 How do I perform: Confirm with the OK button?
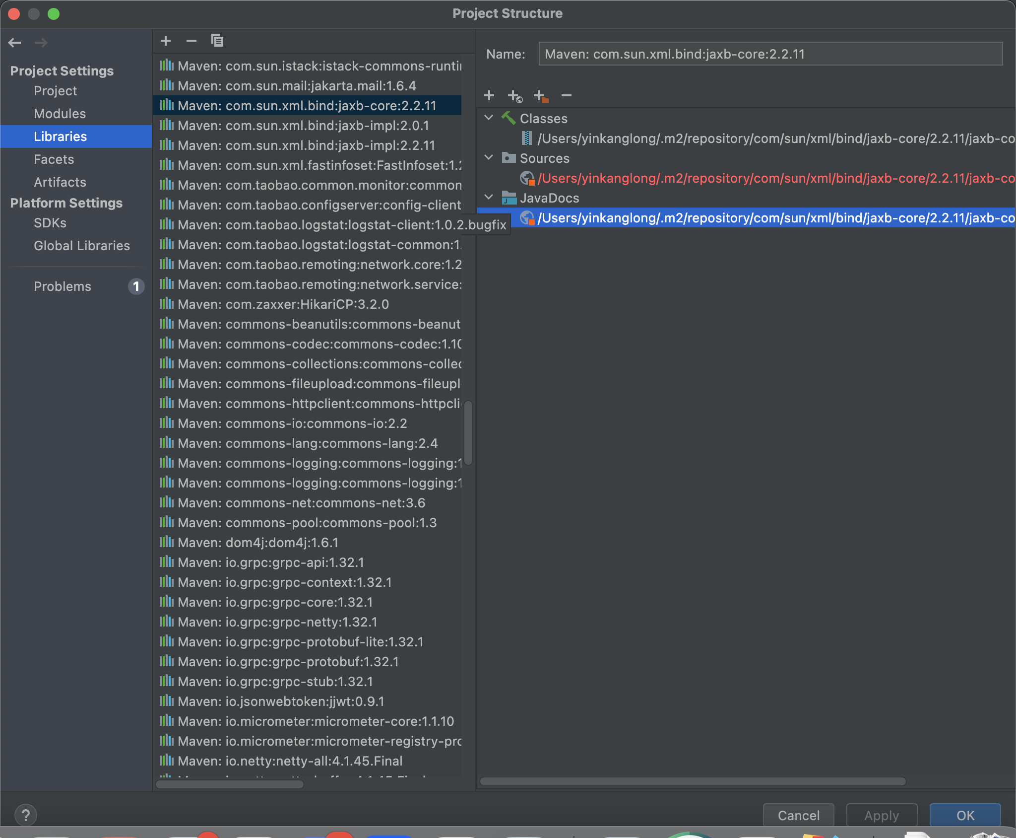965,815
